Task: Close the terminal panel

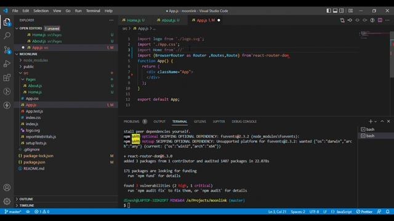Action: [388, 122]
